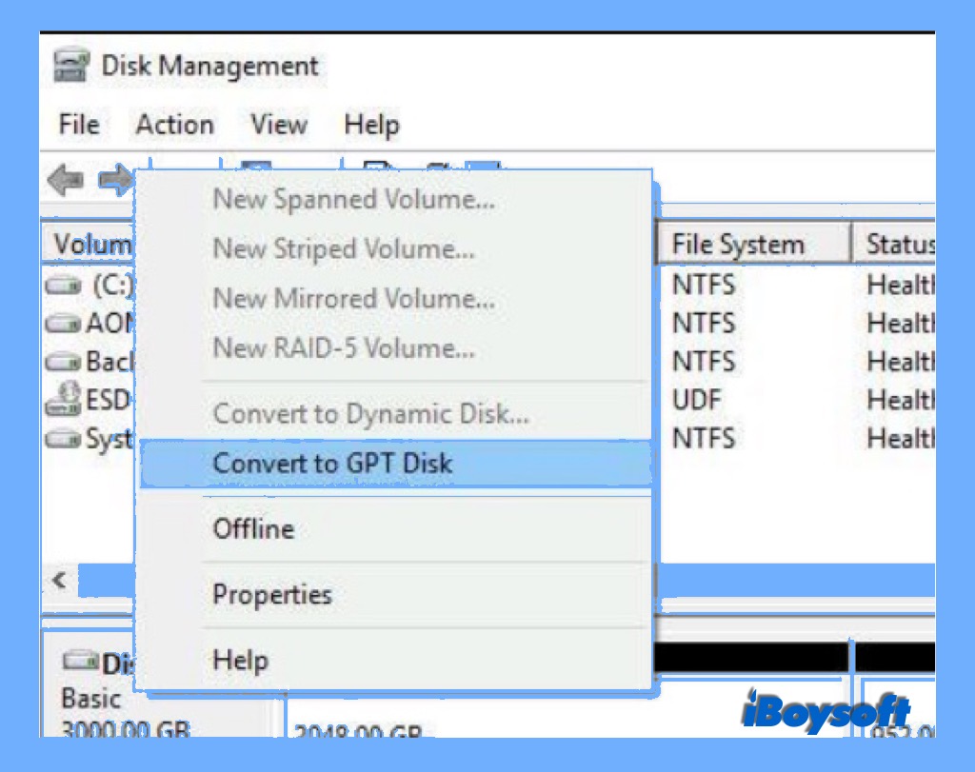
Task: Click the Back arrow toolbar icon
Action: pos(66,180)
